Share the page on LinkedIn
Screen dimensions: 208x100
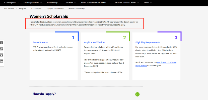tap(2, 61)
